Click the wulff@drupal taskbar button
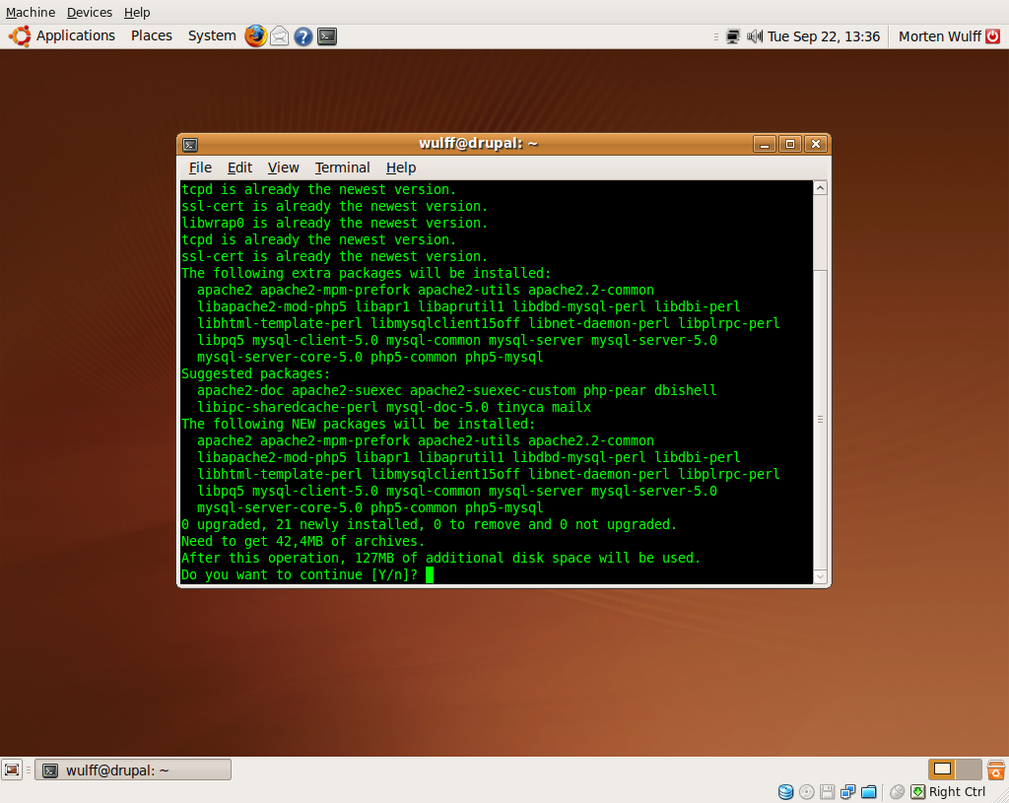Image resolution: width=1009 pixels, height=803 pixels. [133, 770]
